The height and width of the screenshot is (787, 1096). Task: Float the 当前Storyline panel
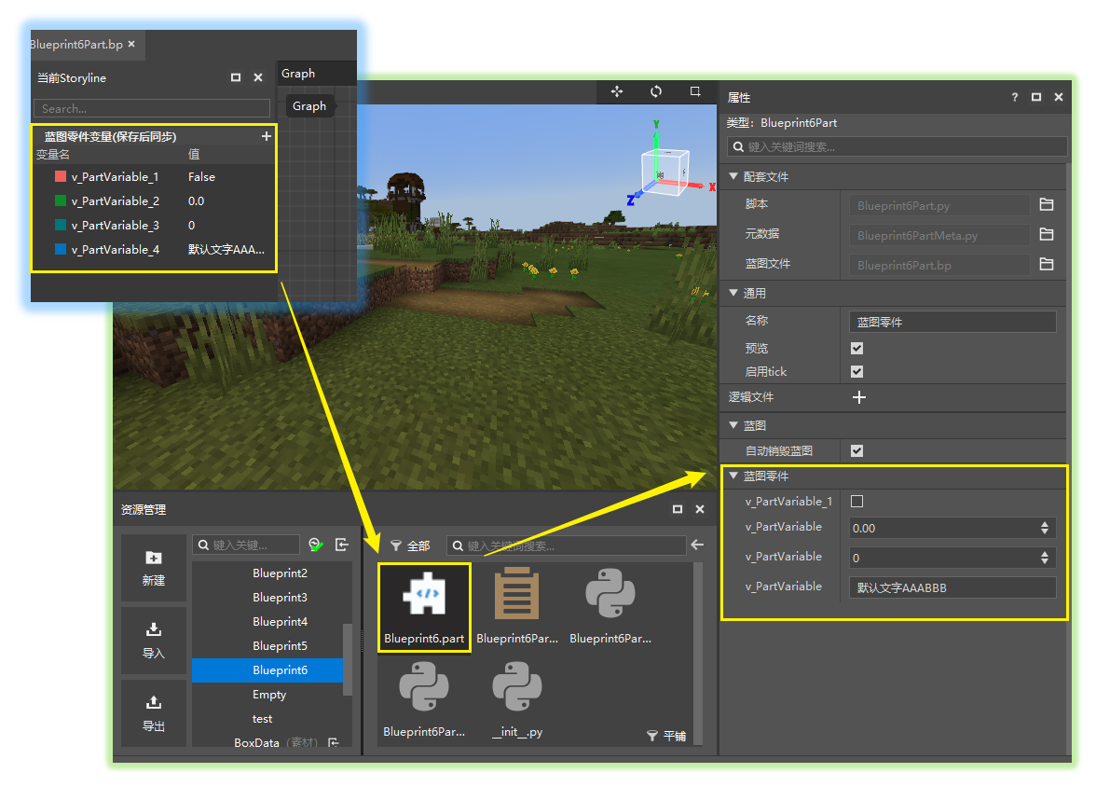click(236, 77)
